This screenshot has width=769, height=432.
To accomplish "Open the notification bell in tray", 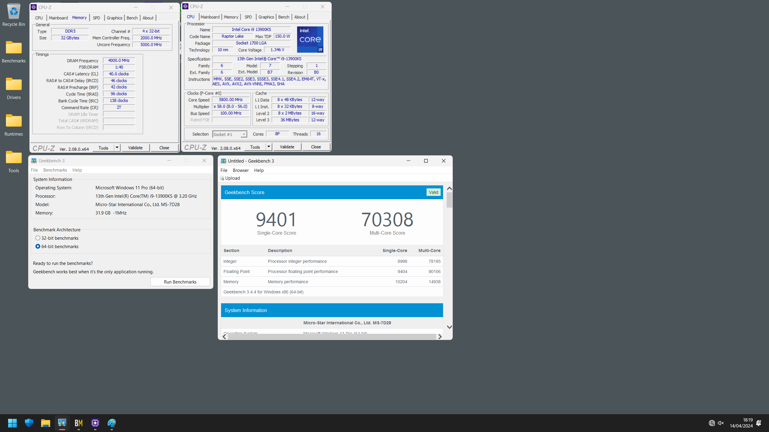I will pyautogui.click(x=759, y=423).
